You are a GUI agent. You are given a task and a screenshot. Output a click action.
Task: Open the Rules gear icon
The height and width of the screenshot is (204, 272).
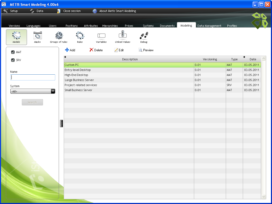point(80,36)
